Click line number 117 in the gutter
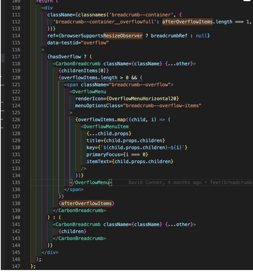The width and height of the screenshot is (253, 277). coord(16,57)
